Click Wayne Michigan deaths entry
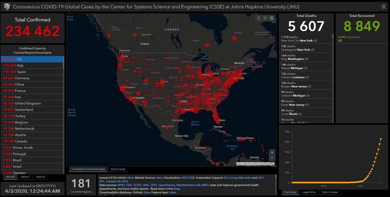The width and height of the screenshot is (390, 197). pyautogui.click(x=305, y=66)
